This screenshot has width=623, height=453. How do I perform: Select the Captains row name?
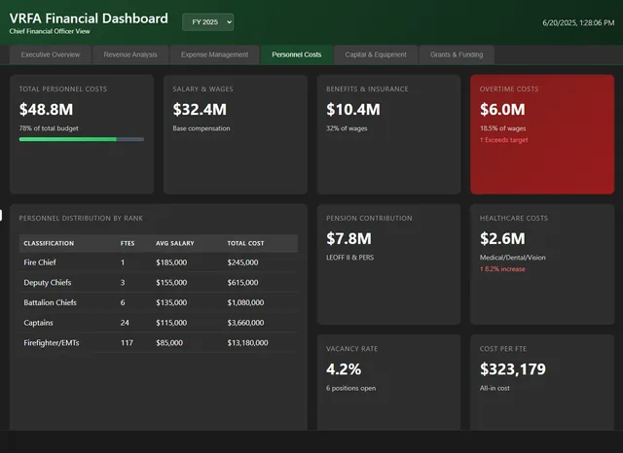(38, 323)
